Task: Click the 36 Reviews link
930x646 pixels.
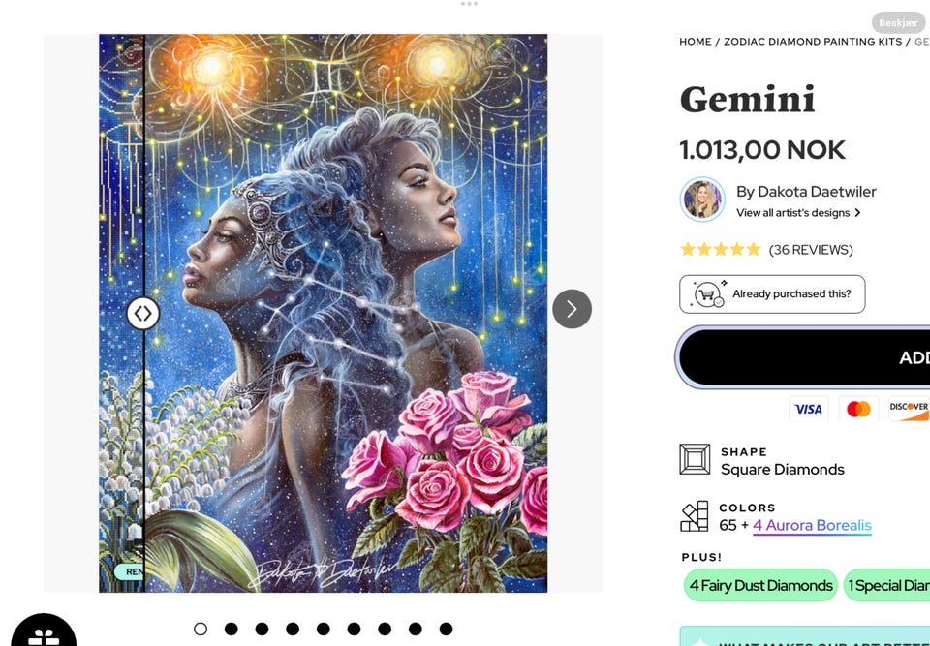Action: coord(811,250)
